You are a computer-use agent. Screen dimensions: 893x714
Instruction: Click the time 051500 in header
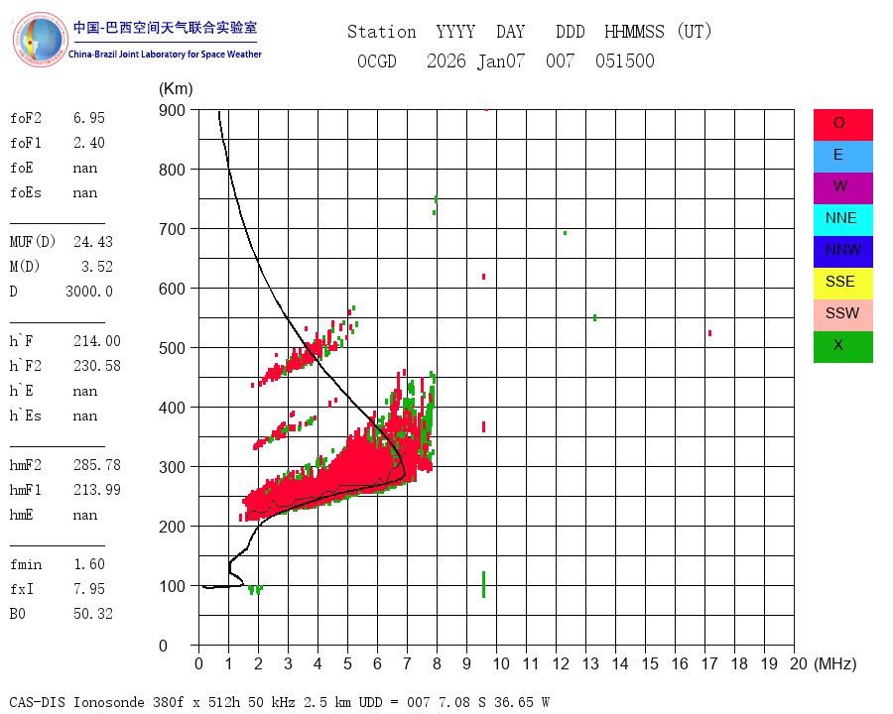625,60
